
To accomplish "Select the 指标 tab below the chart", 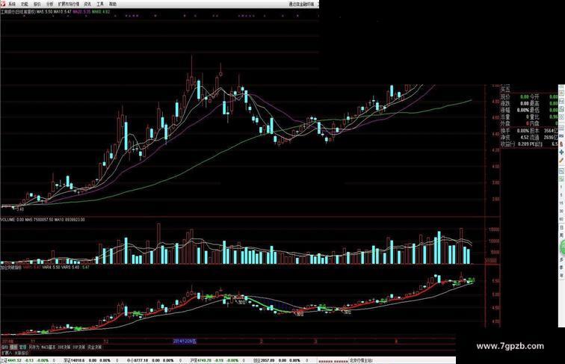I will pos(4,347).
